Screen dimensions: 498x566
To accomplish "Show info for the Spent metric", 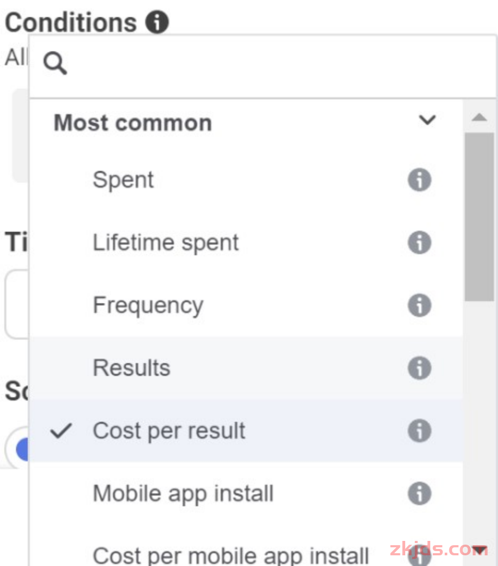I will 420,180.
